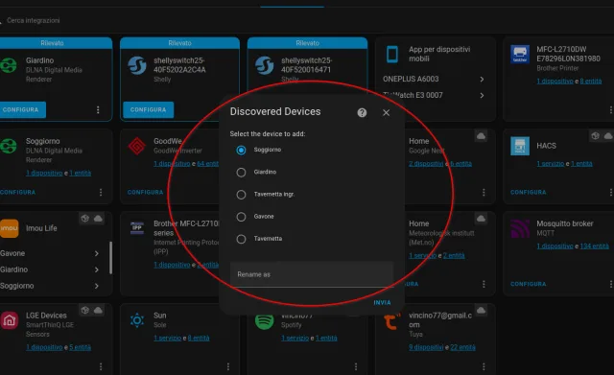
Task: Open 1 dispositivo link under Soggiorno
Action: (x=44, y=173)
